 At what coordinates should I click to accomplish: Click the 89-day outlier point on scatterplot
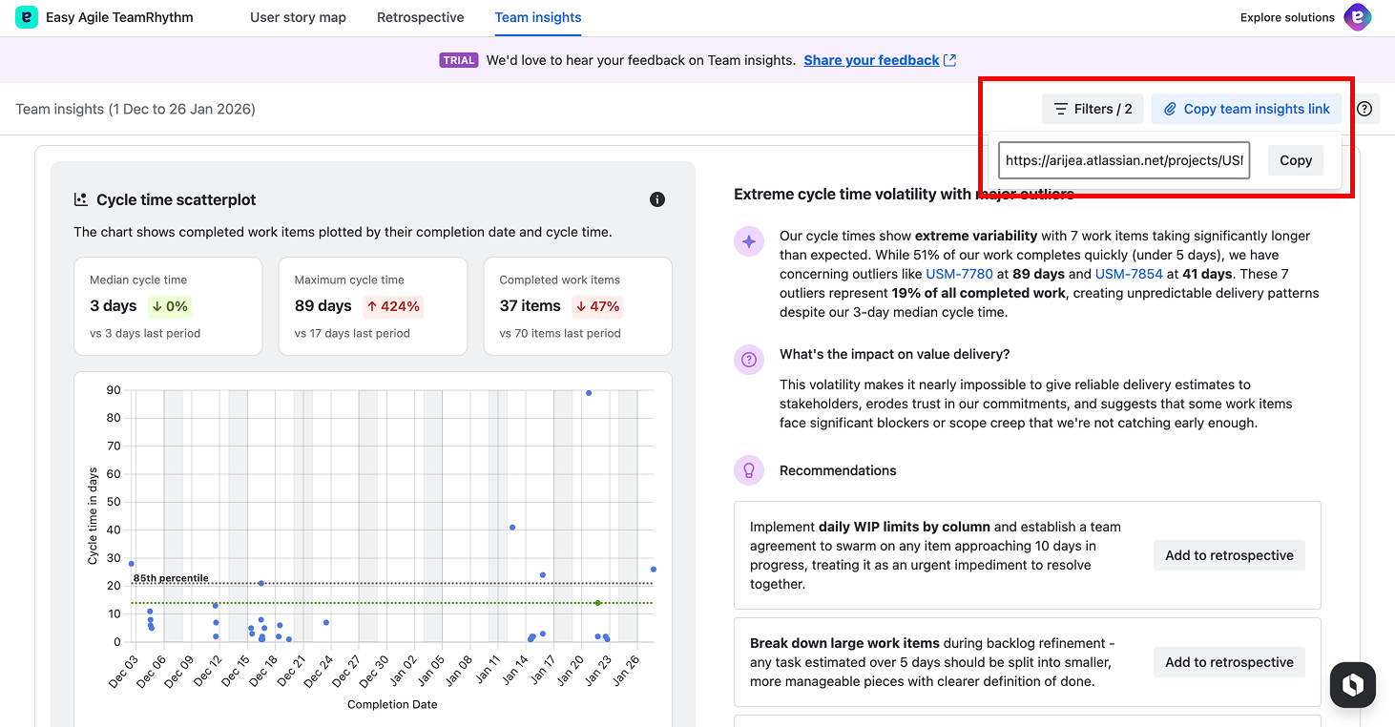pyautogui.click(x=589, y=393)
